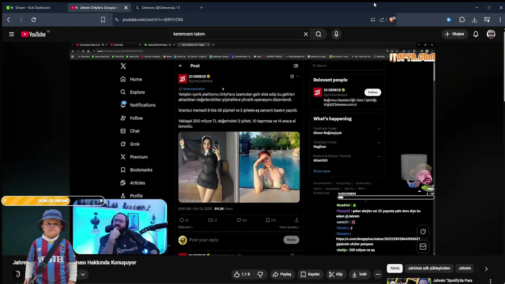Open the channel avatar below video title
This screenshot has width=505, height=284.
coord(17,274)
